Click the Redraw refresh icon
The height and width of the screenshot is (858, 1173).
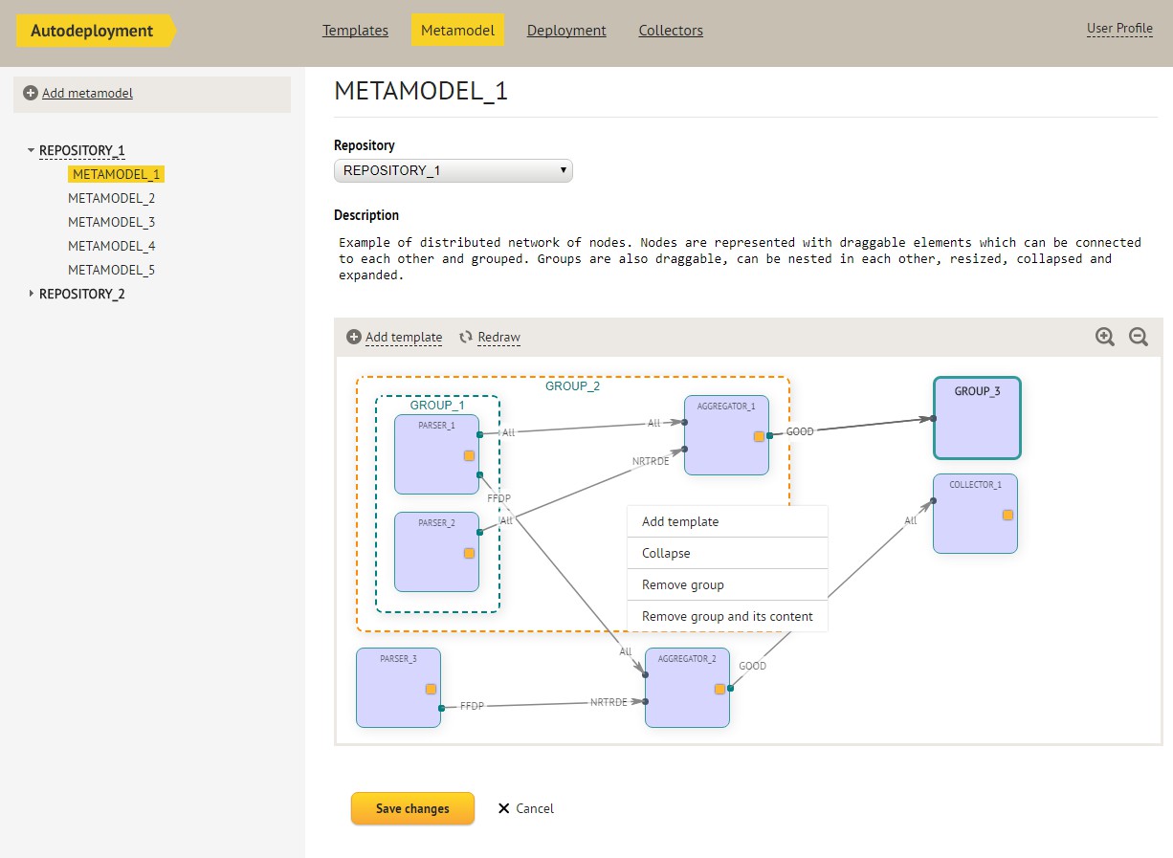tap(466, 337)
